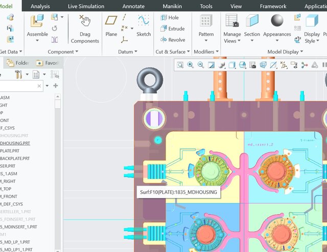The width and height of the screenshot is (327, 252).
Task: Click the datum coordinate system icon
Action: (x=124, y=40)
